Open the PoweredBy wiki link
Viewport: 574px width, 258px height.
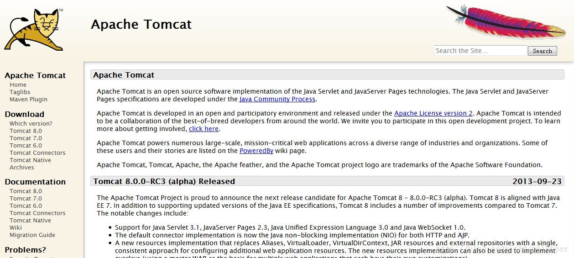256,151
